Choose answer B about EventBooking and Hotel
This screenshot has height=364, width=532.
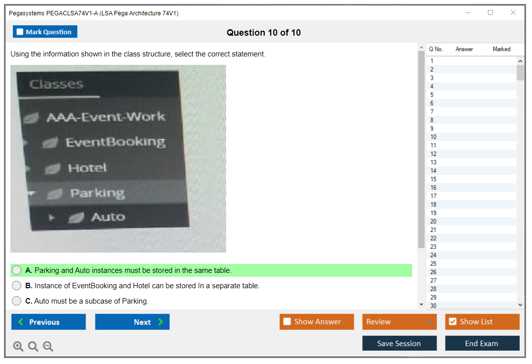pos(17,286)
